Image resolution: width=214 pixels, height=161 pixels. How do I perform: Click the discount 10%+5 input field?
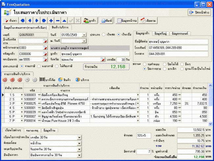[x=144, y=135]
